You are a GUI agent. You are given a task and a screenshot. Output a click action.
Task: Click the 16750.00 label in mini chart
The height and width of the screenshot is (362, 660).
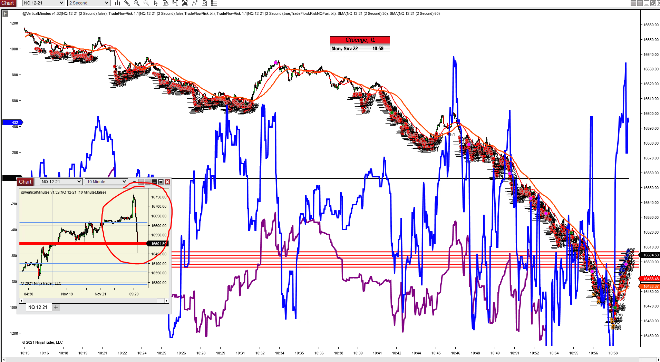(x=159, y=197)
